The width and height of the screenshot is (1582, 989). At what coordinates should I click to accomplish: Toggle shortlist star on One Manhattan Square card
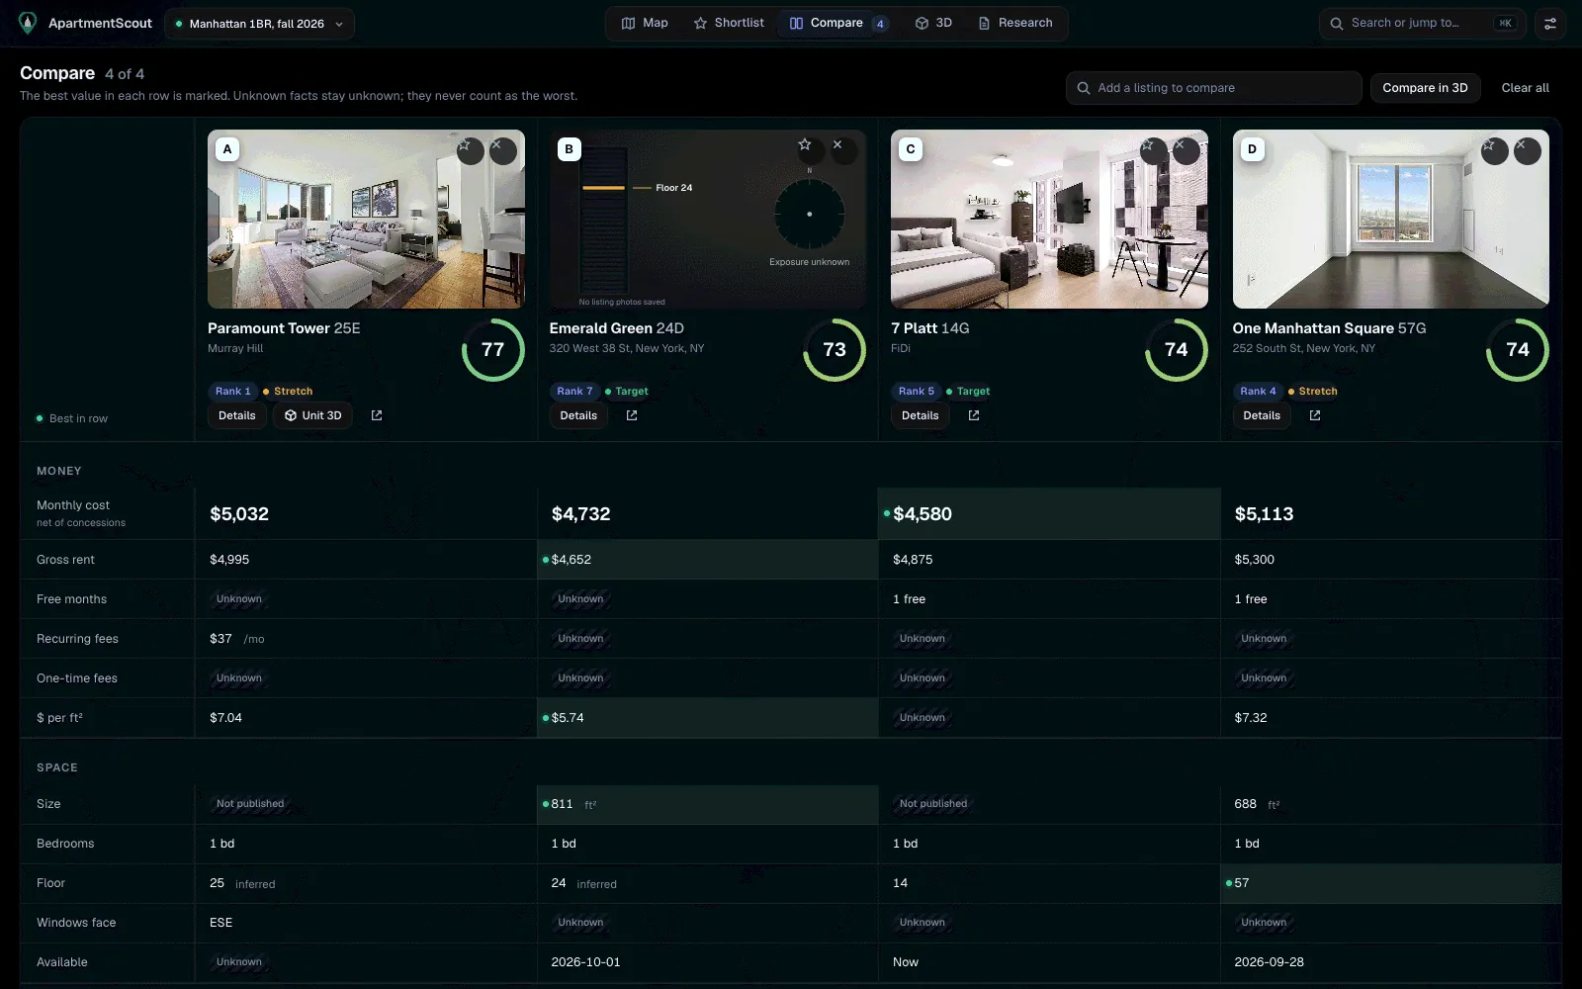(x=1494, y=150)
